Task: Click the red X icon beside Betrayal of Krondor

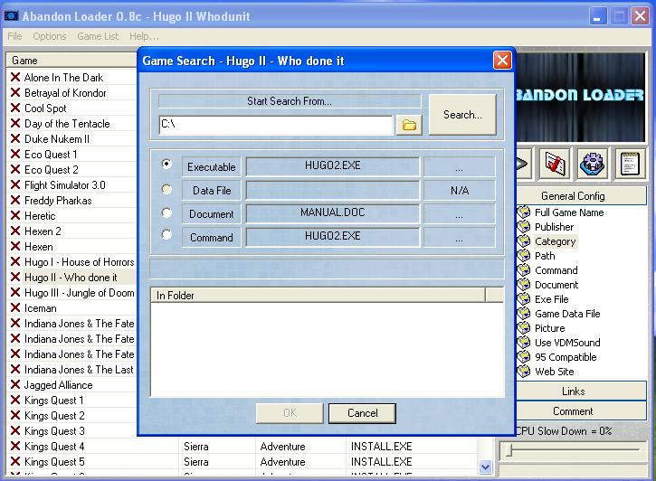Action: pyautogui.click(x=15, y=92)
